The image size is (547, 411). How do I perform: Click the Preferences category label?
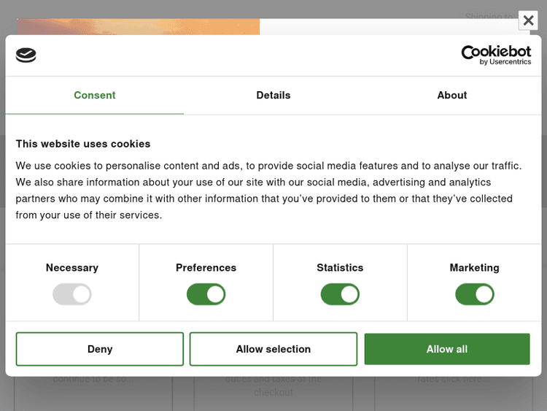coord(206,268)
